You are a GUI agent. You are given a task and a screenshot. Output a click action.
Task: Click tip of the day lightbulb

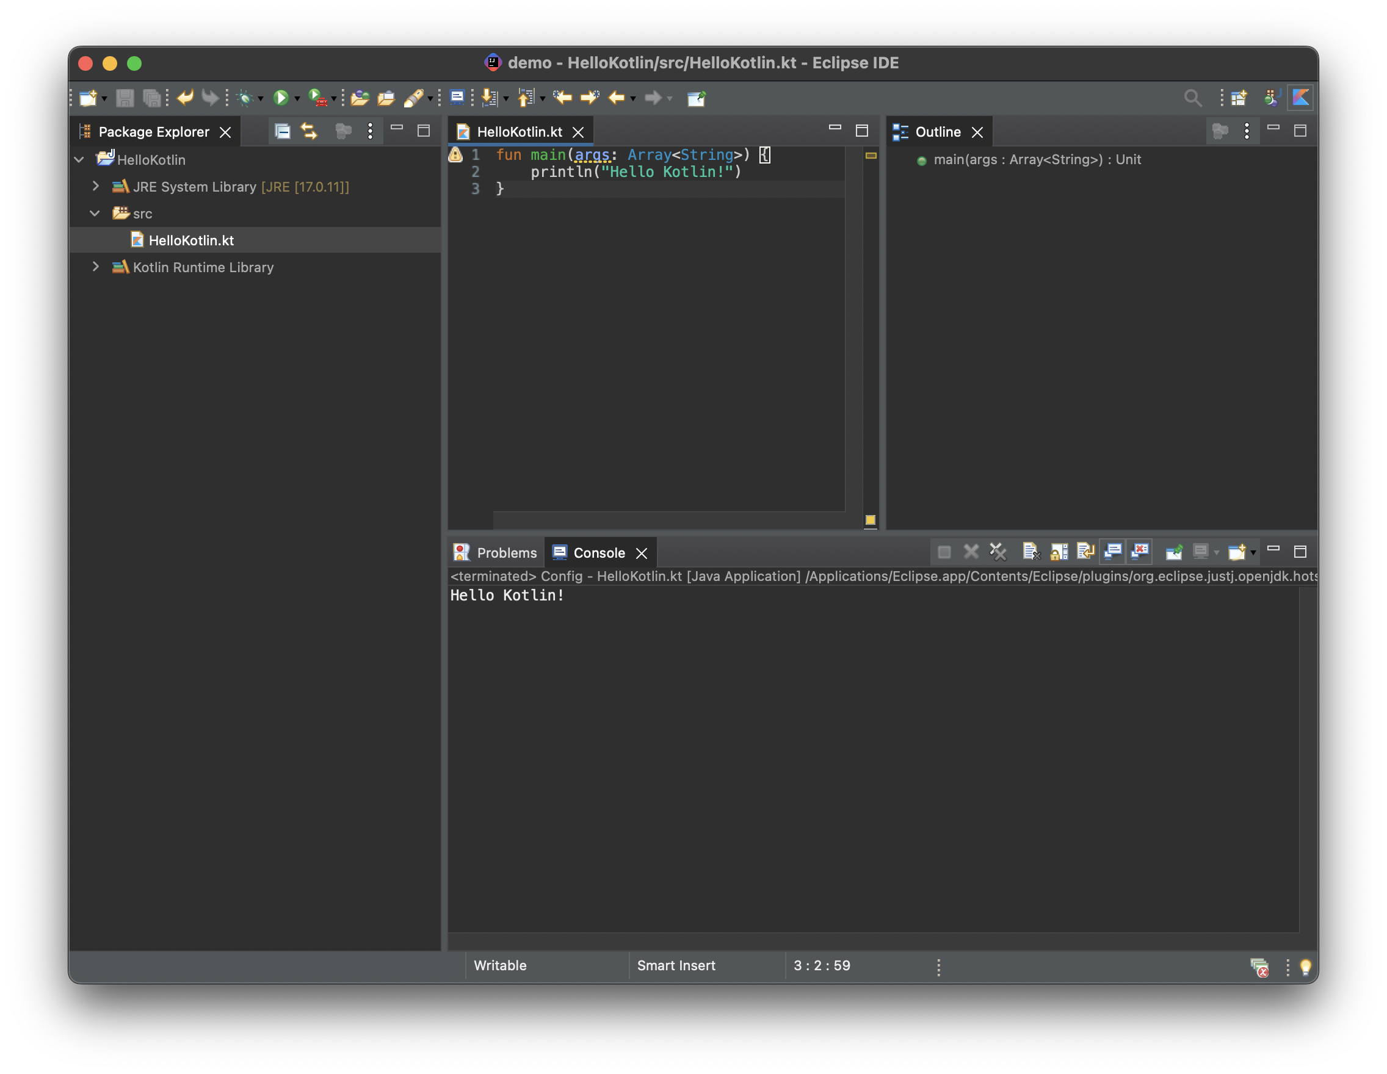(x=1306, y=967)
